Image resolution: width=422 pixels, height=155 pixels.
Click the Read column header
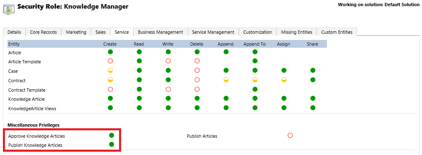pos(139,44)
